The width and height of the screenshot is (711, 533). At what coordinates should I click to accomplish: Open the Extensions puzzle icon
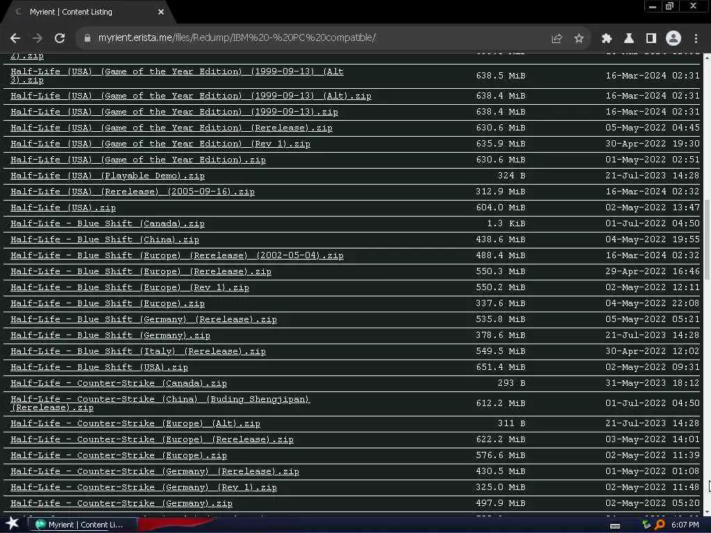(x=606, y=39)
